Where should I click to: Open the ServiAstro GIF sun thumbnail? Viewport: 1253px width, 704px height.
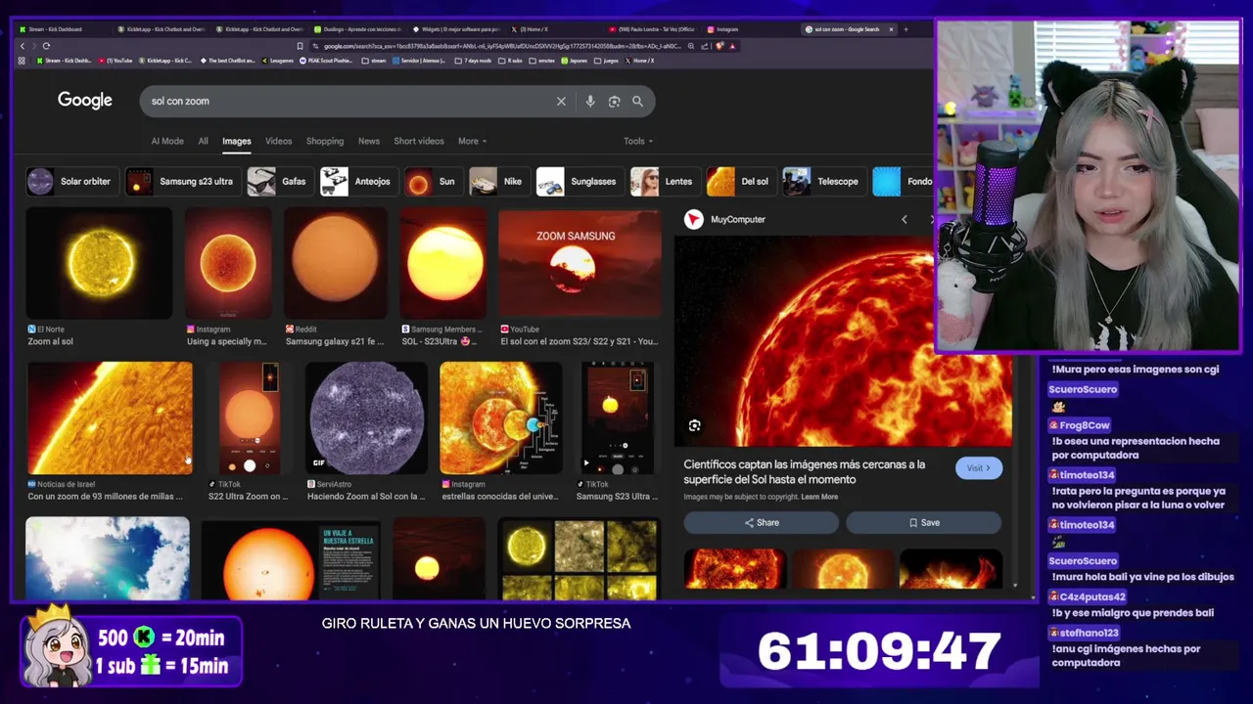coord(366,418)
